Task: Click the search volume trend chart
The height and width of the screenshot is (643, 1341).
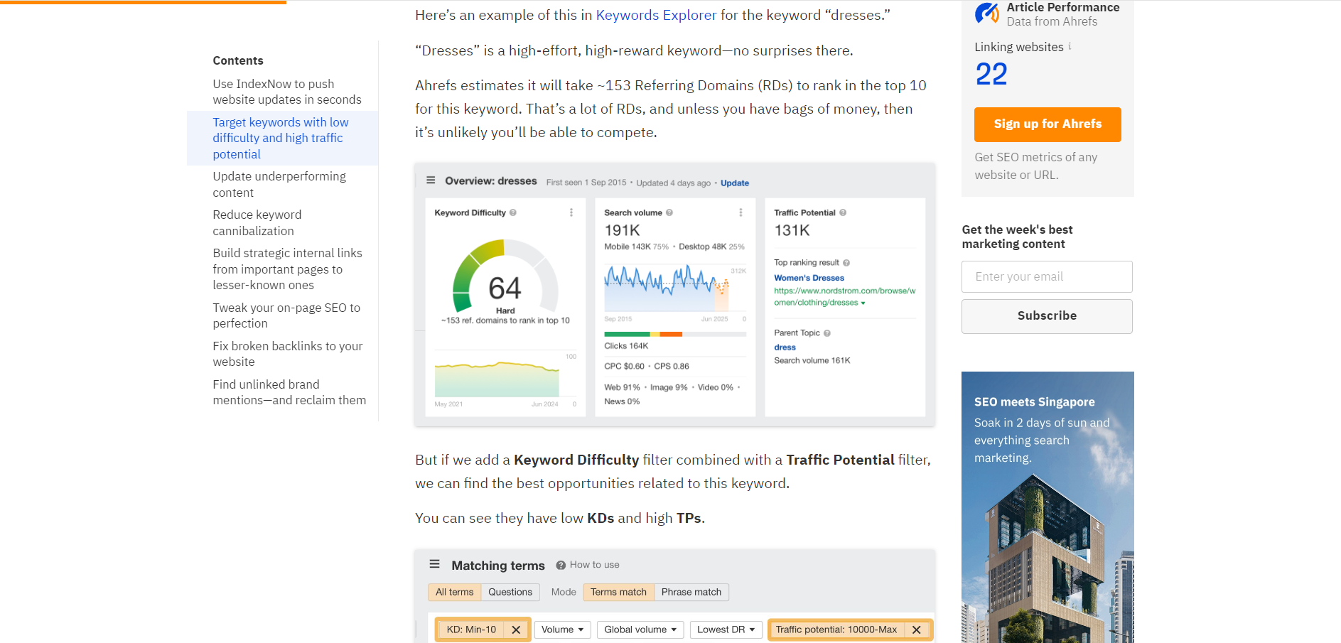Action: coord(667,288)
